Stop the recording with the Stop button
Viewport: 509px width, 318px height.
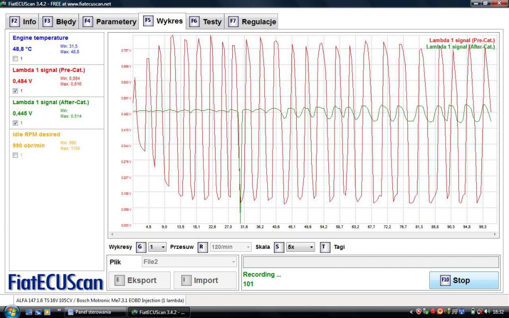(x=464, y=280)
